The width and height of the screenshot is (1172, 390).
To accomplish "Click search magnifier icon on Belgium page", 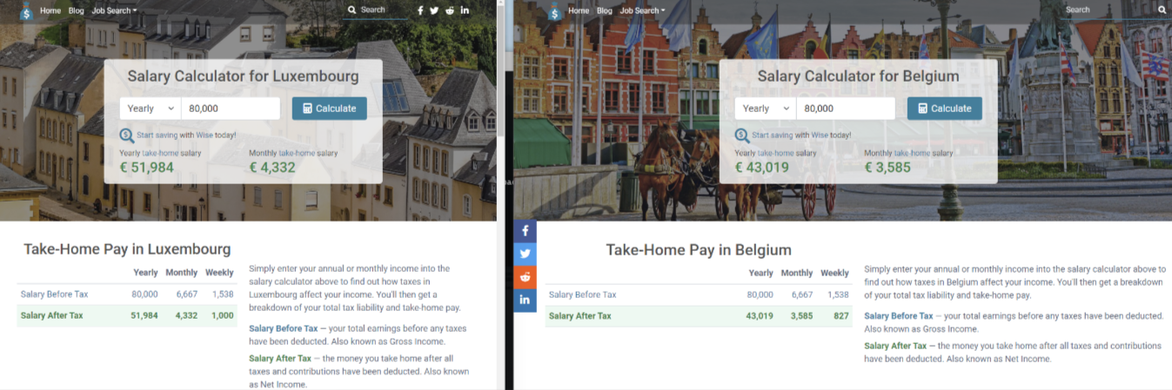I will pyautogui.click(x=1162, y=10).
